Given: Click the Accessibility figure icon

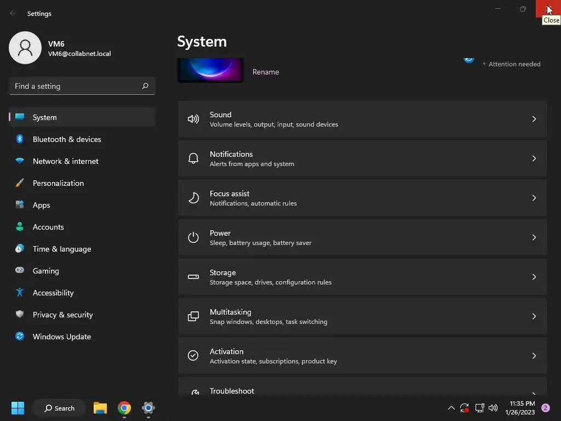Looking at the screenshot, I should tap(20, 293).
